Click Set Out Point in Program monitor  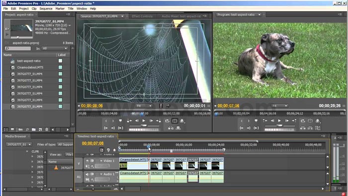click(x=249, y=121)
